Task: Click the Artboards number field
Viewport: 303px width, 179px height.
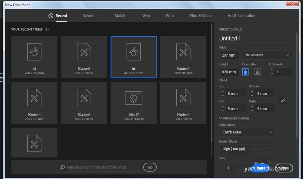Action: point(283,72)
